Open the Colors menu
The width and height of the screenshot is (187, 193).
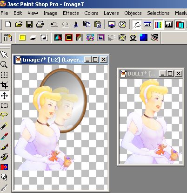(91, 13)
